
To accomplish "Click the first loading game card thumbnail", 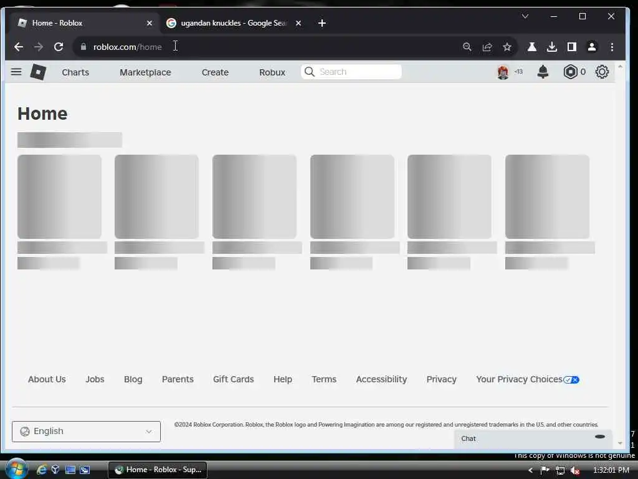I will coord(59,196).
